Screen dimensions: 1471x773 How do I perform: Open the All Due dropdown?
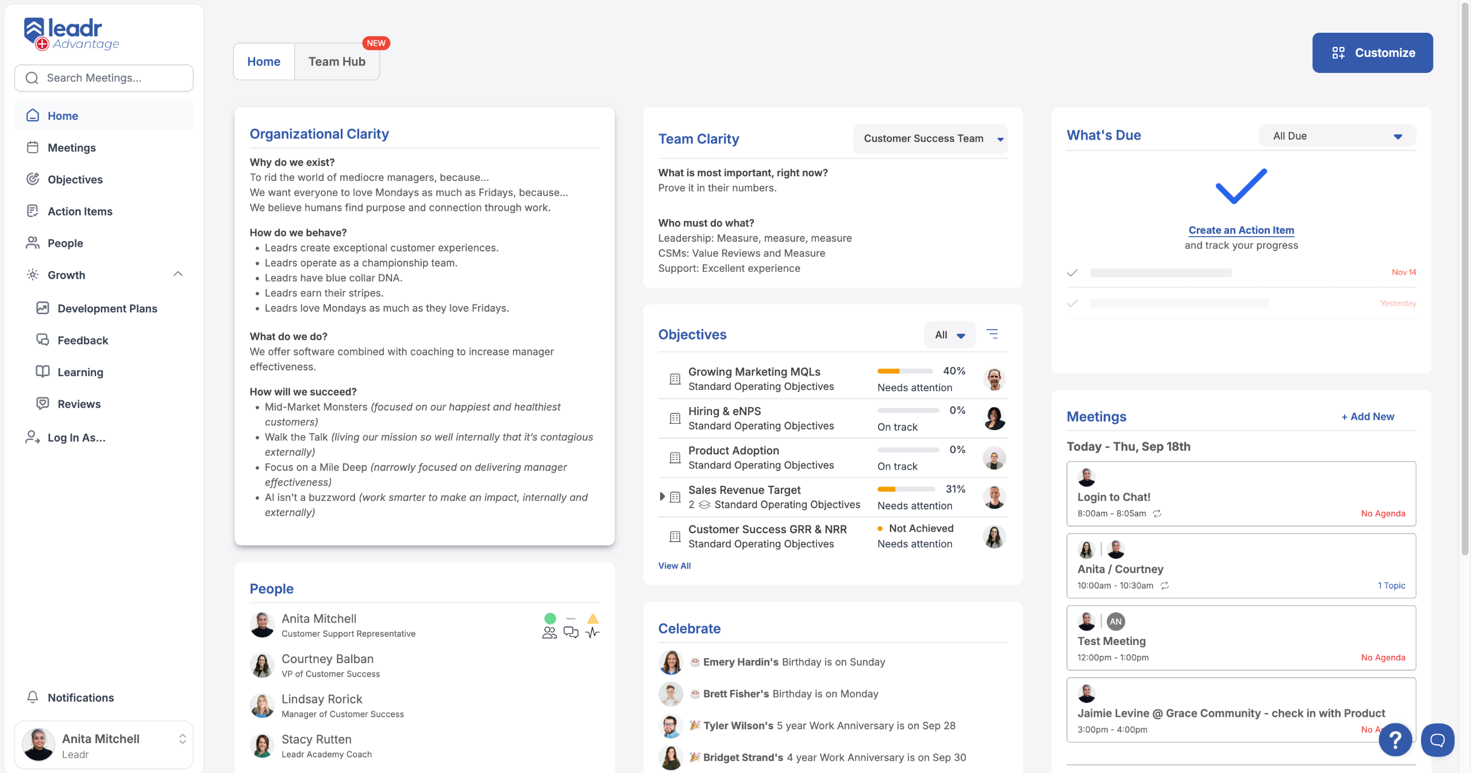pos(1337,136)
